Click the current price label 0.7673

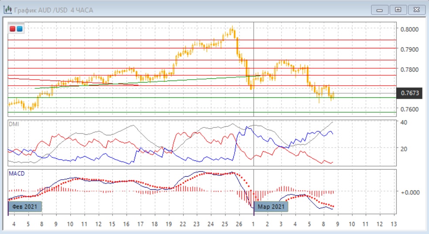coord(409,93)
